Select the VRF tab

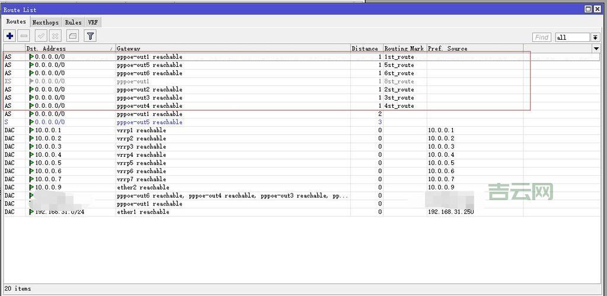(92, 22)
